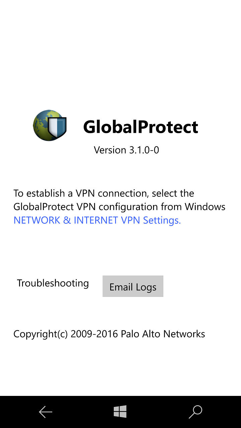Click the years 2009-2016 in the copyright
This screenshot has width=241, height=428.
94,334
